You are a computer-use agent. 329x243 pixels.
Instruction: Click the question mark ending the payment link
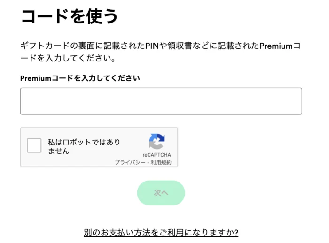tap(236, 233)
